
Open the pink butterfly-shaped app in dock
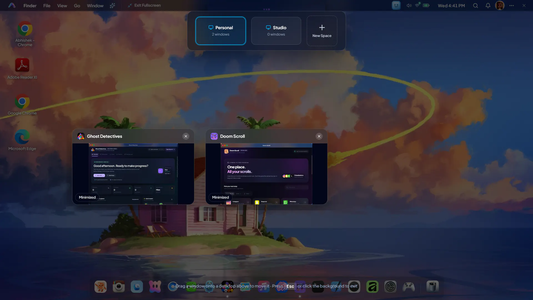(155, 287)
